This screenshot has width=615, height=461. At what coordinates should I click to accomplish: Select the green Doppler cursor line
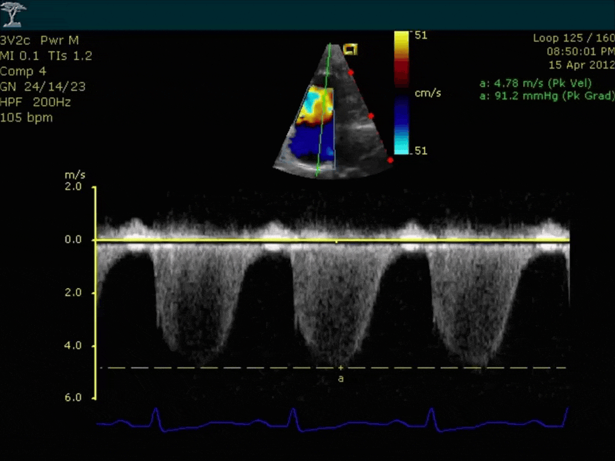click(x=323, y=110)
